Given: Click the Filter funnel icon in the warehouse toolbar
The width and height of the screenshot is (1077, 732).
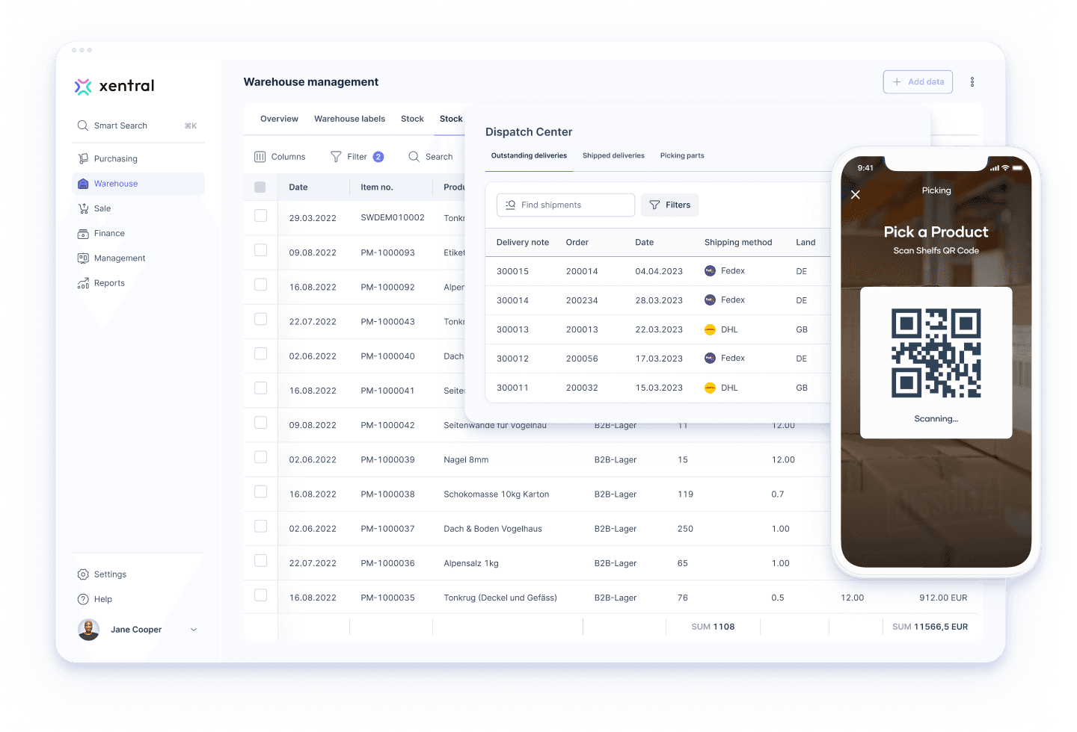Looking at the screenshot, I should click(x=336, y=157).
